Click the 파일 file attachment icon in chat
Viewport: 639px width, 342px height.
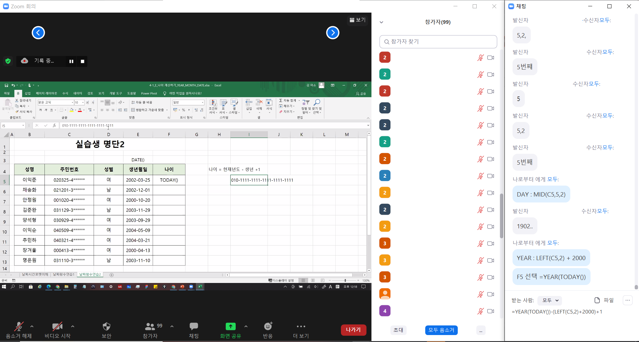[597, 300]
